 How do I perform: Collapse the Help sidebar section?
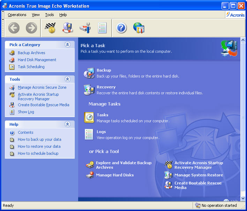68,124
